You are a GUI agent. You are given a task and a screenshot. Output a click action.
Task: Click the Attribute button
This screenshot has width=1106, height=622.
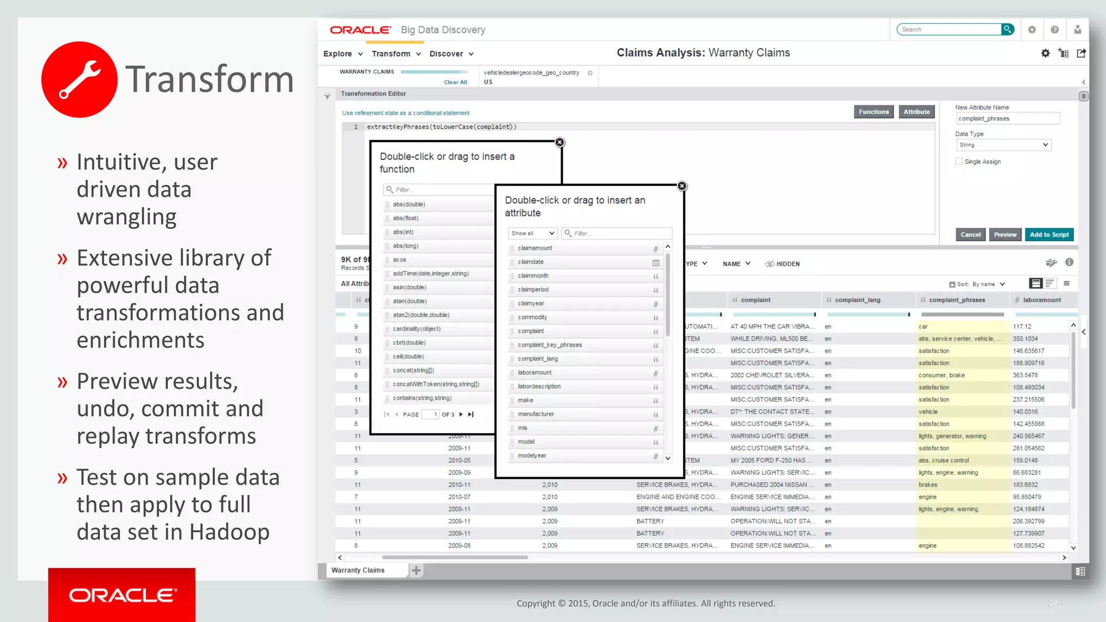(x=917, y=112)
